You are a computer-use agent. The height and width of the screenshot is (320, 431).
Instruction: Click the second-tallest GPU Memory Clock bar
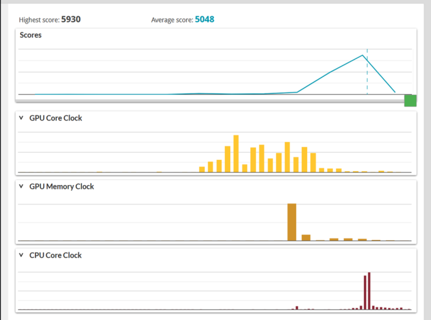pos(306,237)
